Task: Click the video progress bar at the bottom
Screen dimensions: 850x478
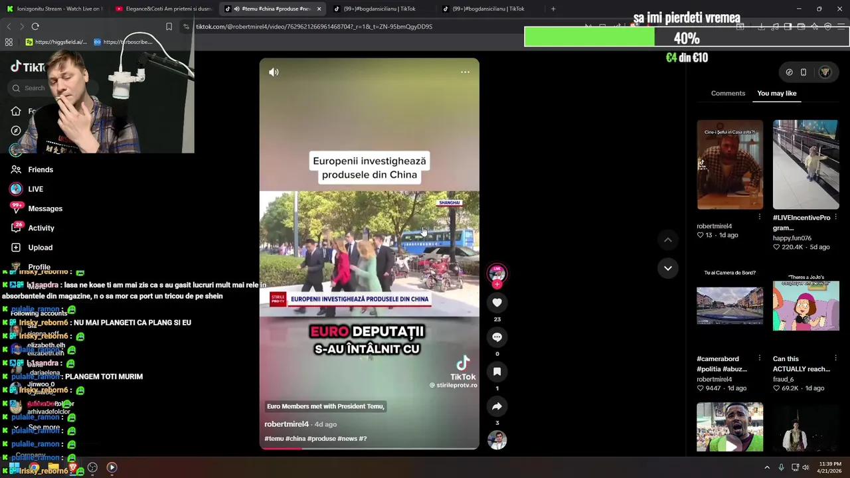Action: click(369, 448)
